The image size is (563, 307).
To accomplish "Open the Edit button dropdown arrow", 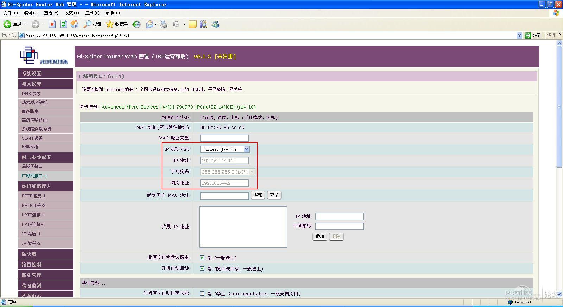I will click(184, 24).
